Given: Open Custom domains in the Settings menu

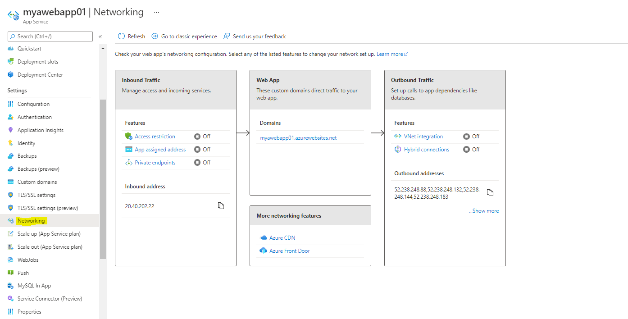Looking at the screenshot, I should pyautogui.click(x=37, y=182).
